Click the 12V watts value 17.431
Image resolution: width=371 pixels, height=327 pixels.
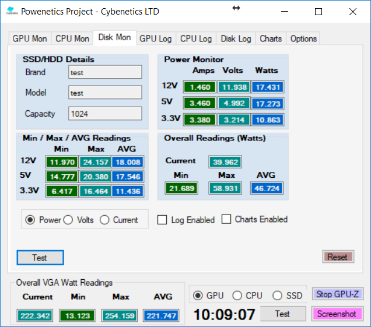[268, 87]
